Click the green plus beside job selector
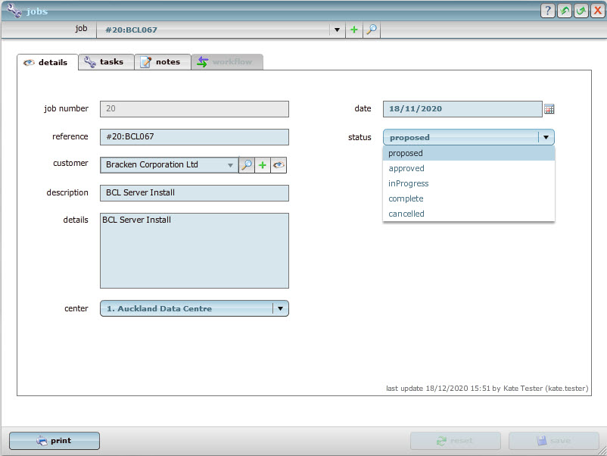The height and width of the screenshot is (456, 607). [x=353, y=30]
